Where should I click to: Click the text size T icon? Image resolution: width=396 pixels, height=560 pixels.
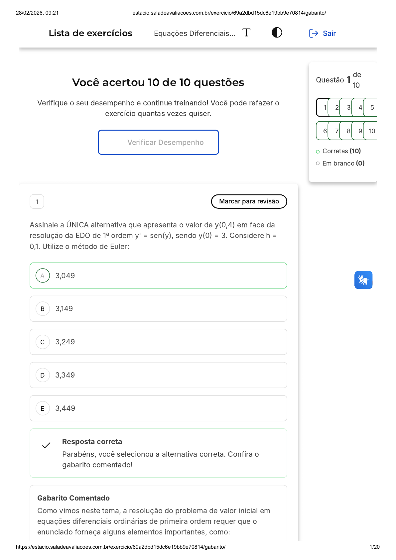[246, 33]
